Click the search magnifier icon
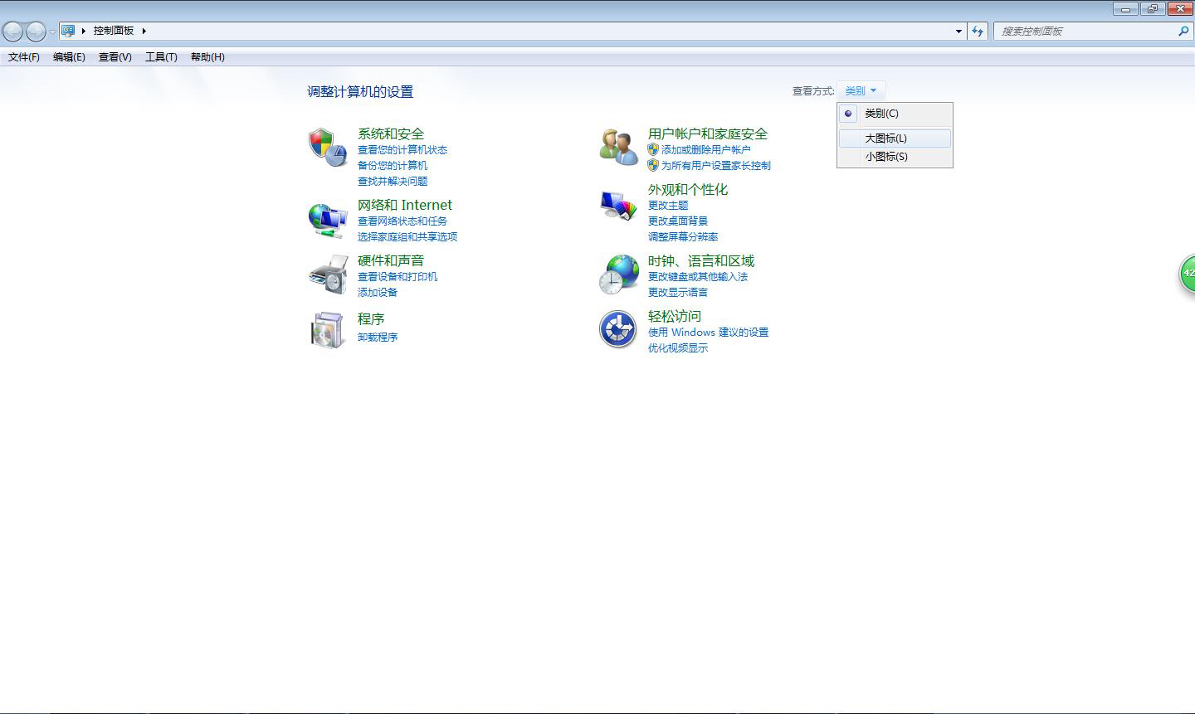 (x=1183, y=31)
